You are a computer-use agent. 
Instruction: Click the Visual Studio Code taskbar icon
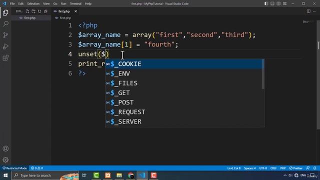[142, 175]
